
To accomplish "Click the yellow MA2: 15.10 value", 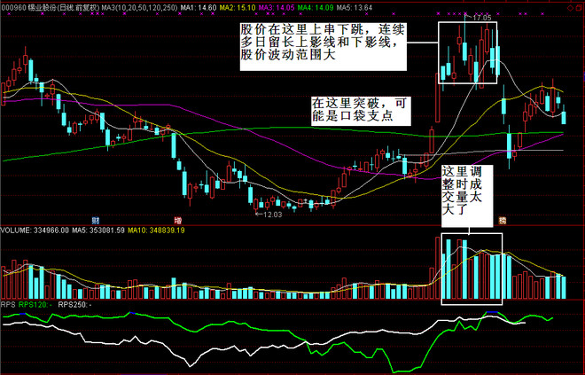I will coord(238,7).
